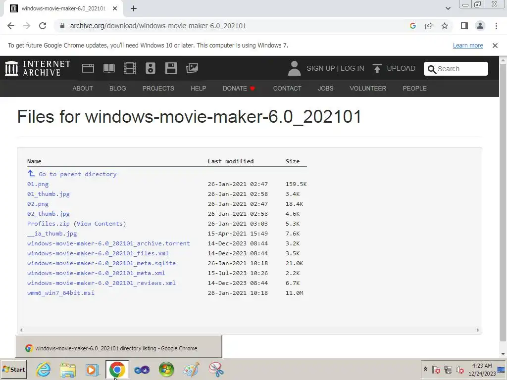This screenshot has height=380, width=507.
Task: Show hidden tray icons arrow
Action: click(x=425, y=369)
